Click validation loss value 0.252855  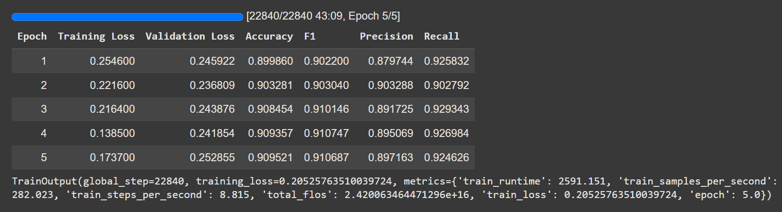(x=212, y=157)
